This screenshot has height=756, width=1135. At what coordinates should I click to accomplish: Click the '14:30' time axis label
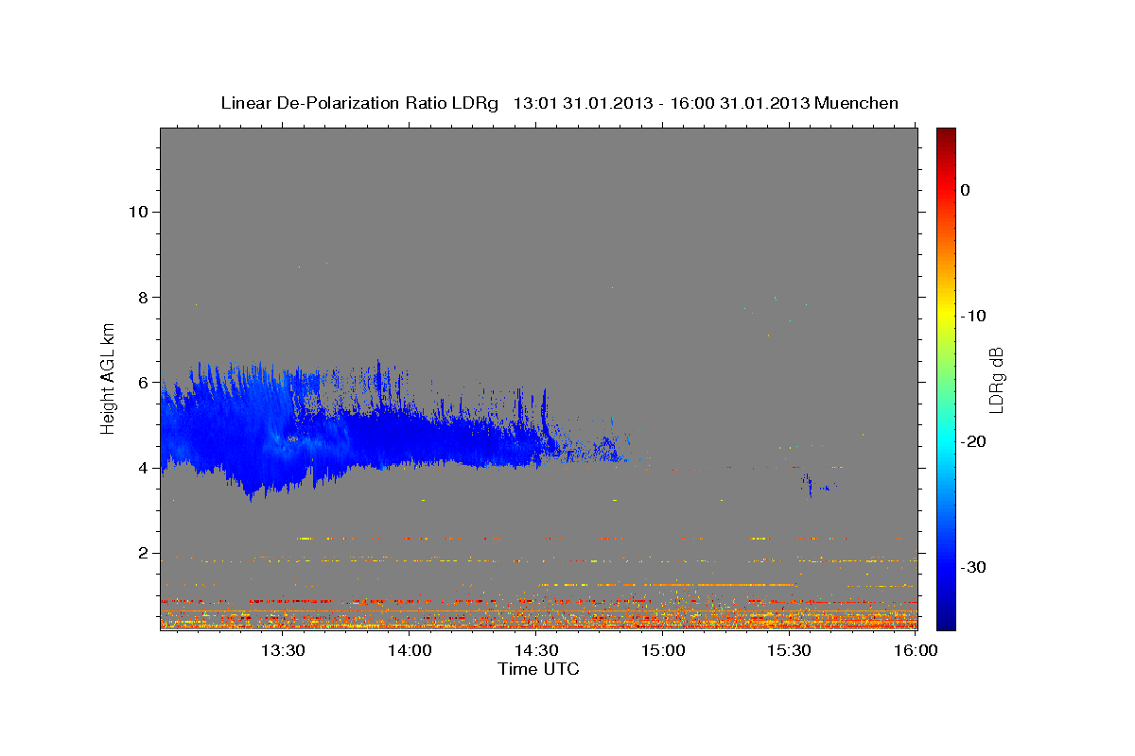tap(536, 650)
